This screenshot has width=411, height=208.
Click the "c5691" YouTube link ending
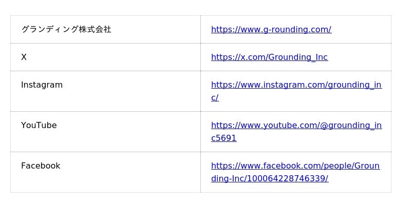[223, 138]
